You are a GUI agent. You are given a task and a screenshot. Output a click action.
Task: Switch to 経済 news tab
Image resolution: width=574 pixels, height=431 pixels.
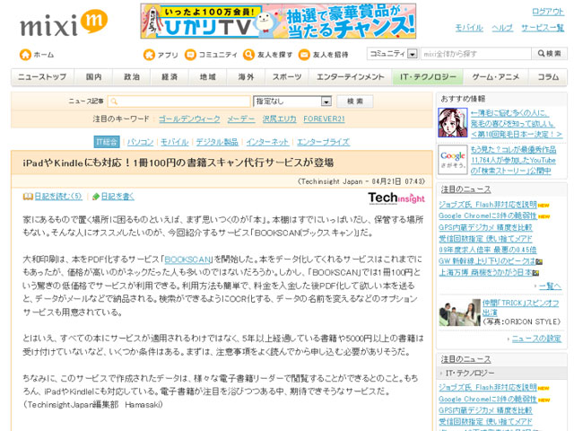coord(170,77)
